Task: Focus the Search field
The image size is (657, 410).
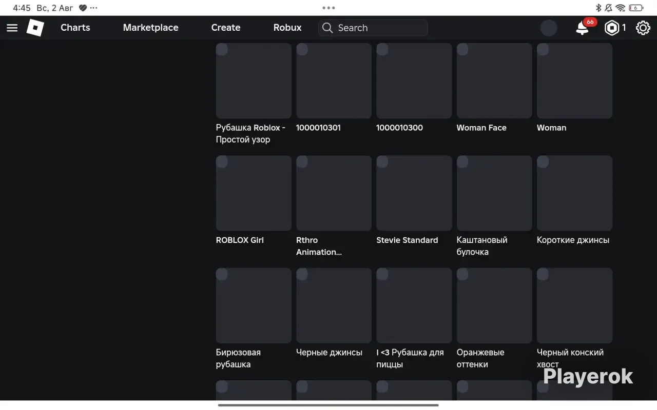Action: (x=373, y=28)
